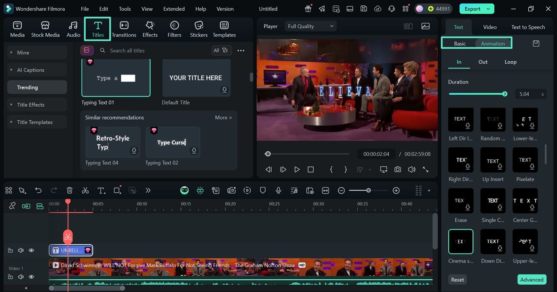The width and height of the screenshot is (557, 292).
Task: Open the Stickers panel
Action: pyautogui.click(x=199, y=29)
